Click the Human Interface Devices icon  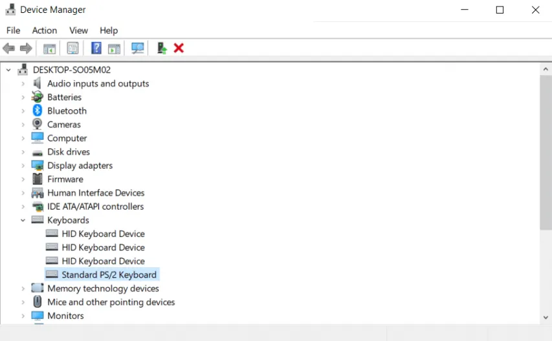tap(38, 192)
